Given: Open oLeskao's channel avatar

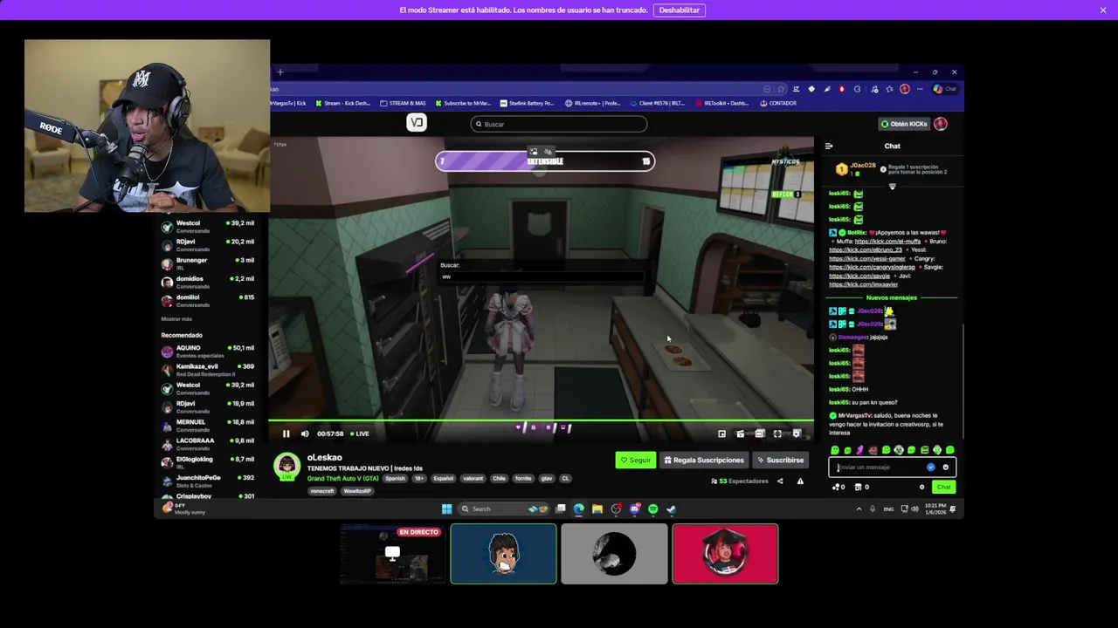Looking at the screenshot, I should tap(286, 466).
